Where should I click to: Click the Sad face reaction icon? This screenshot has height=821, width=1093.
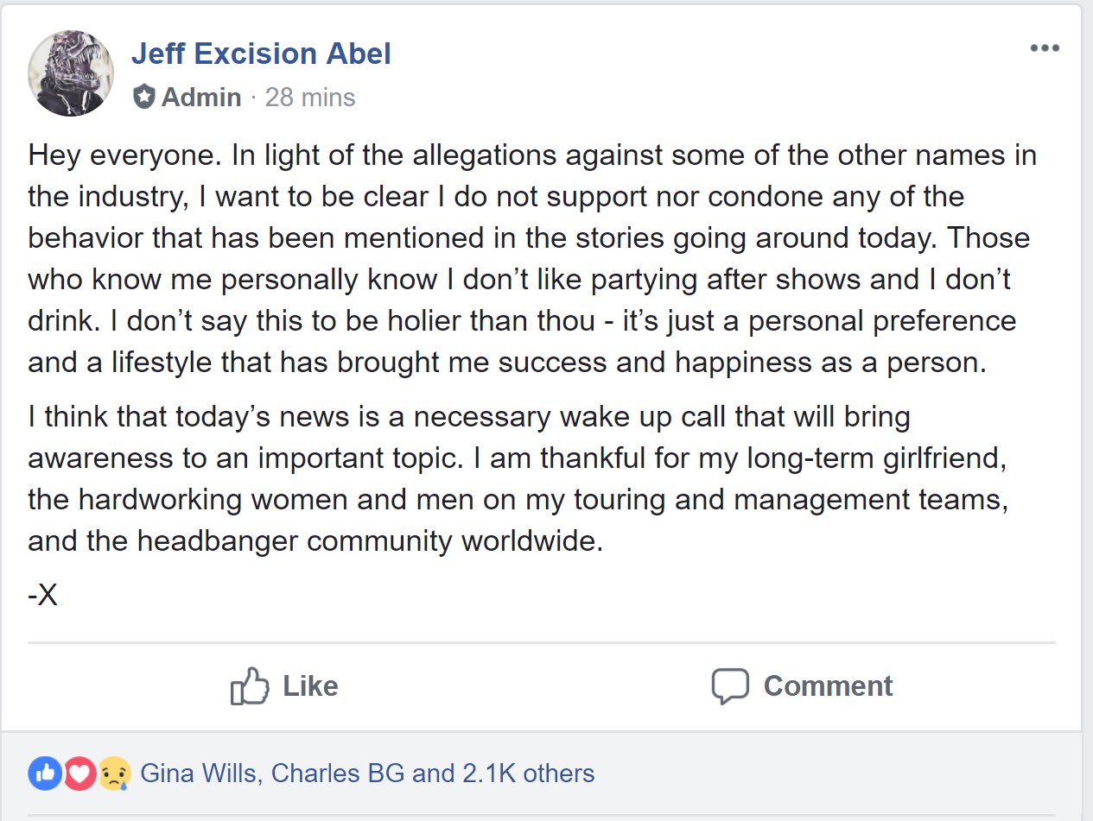coord(114,774)
